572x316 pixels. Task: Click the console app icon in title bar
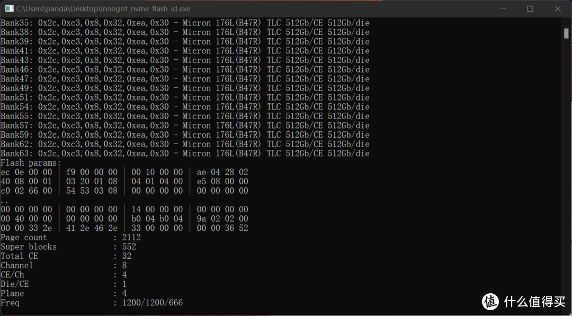point(10,8)
